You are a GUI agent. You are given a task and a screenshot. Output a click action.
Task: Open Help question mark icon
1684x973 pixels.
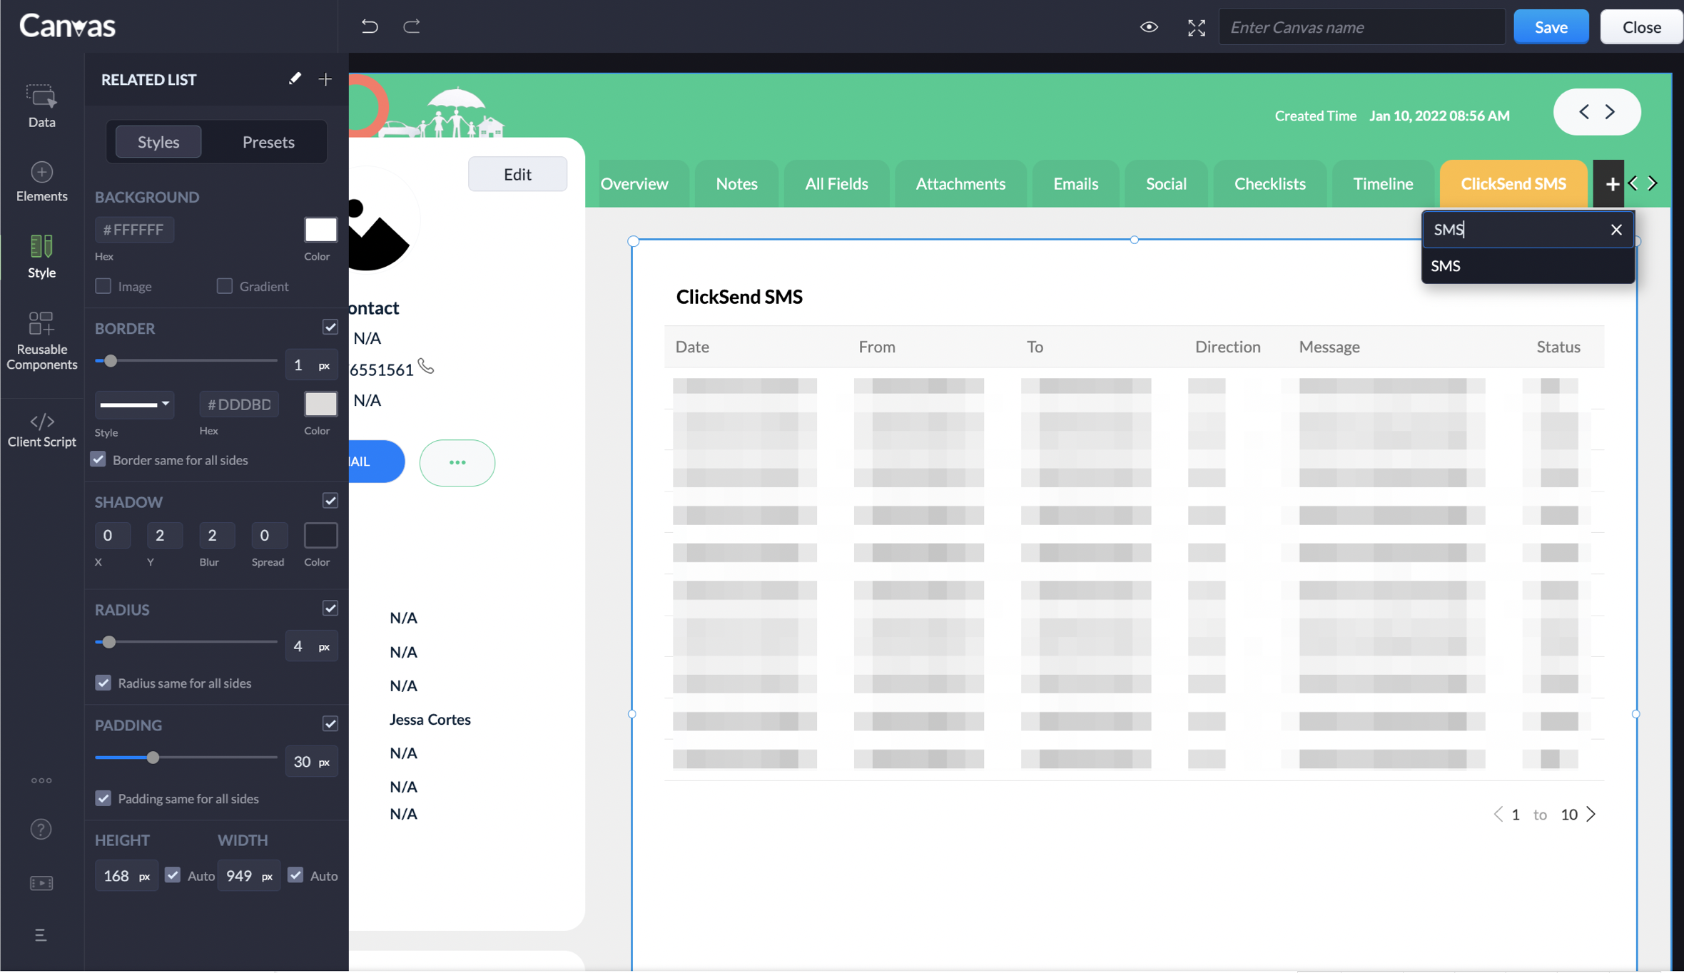pyautogui.click(x=41, y=829)
